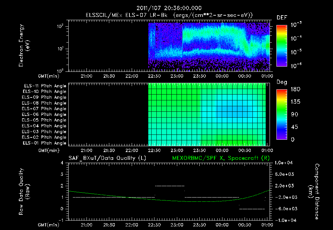Click the ELS-03 Pitch Angle row label
The width and height of the screenshot is (333, 230).
click(44, 132)
